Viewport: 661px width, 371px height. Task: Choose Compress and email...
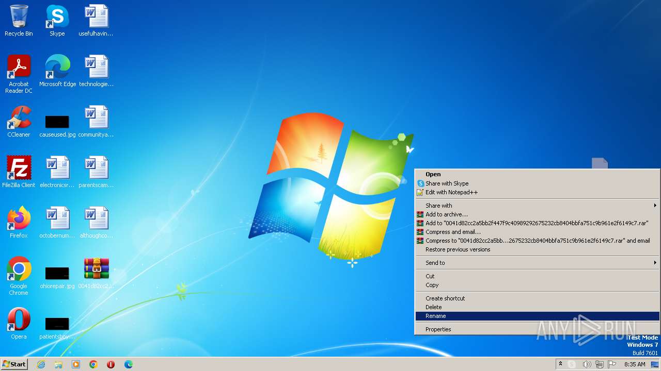click(537, 232)
